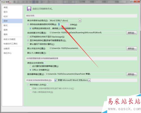Viewport: 141px width, 113px height.
Task: Click the 服务器草稿位置 SharePoint path field
Action: pos(85,74)
